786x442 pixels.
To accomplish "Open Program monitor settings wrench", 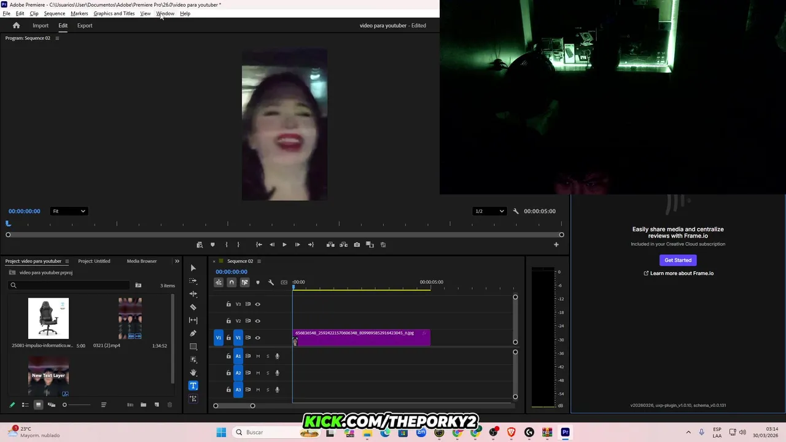I will [x=516, y=211].
